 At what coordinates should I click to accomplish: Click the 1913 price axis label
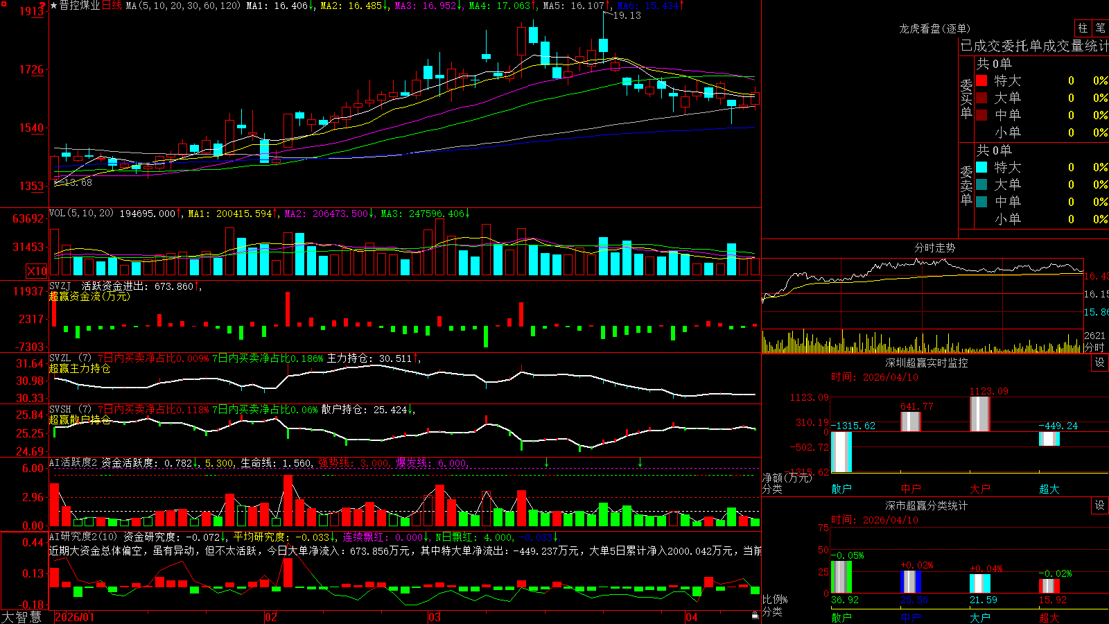[x=32, y=11]
